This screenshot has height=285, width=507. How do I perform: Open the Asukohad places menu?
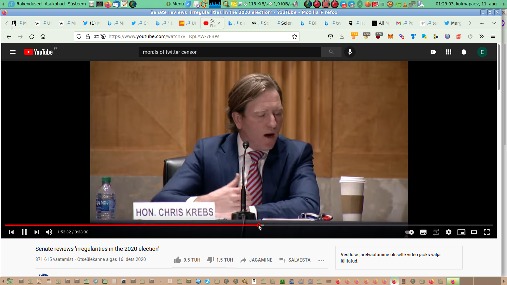(55, 4)
